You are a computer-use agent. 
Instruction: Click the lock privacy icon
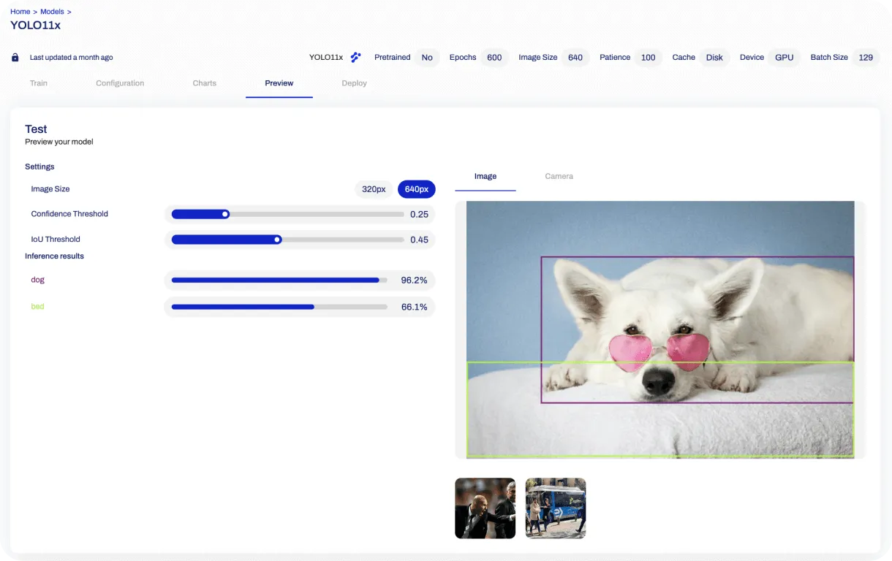[15, 58]
